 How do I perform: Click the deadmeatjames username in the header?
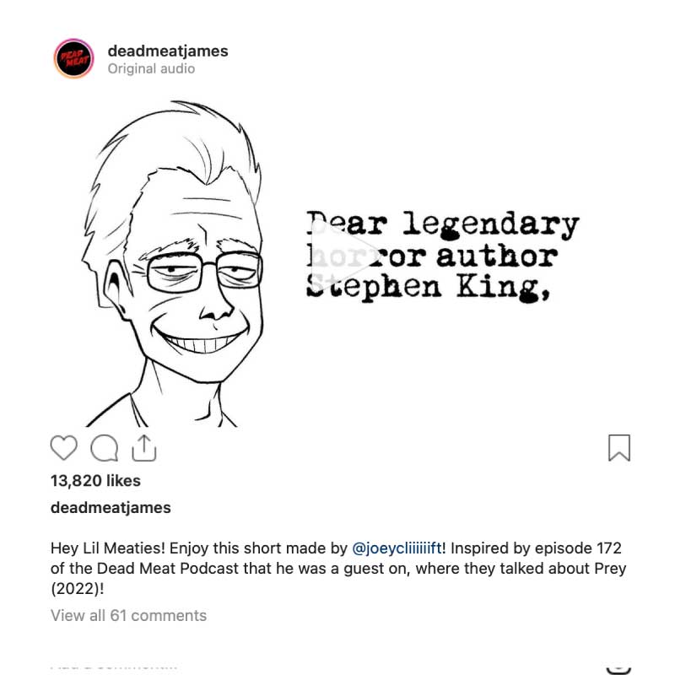(168, 51)
